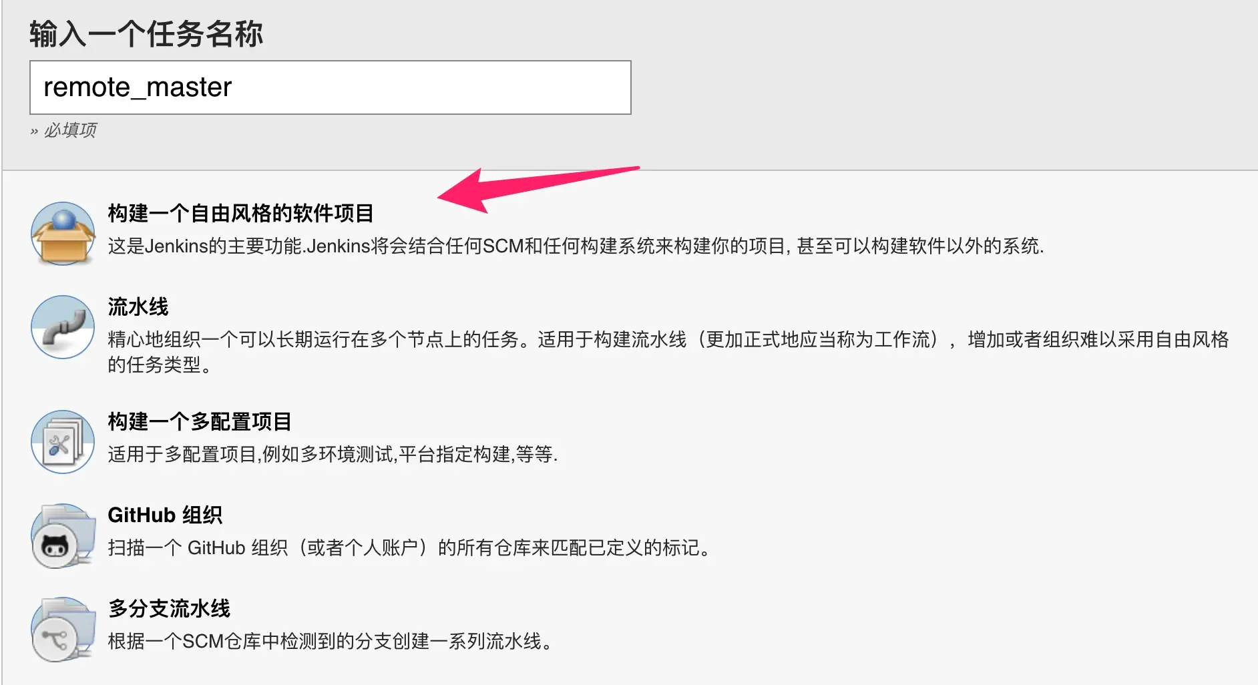Click the multibranch pipeline icon
The image size is (1258, 685).
[x=63, y=630]
